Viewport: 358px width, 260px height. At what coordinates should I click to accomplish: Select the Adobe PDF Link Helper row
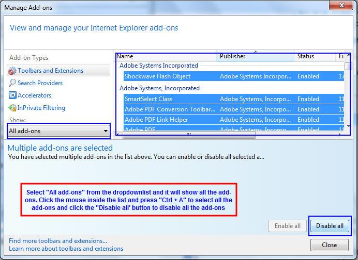pos(234,120)
